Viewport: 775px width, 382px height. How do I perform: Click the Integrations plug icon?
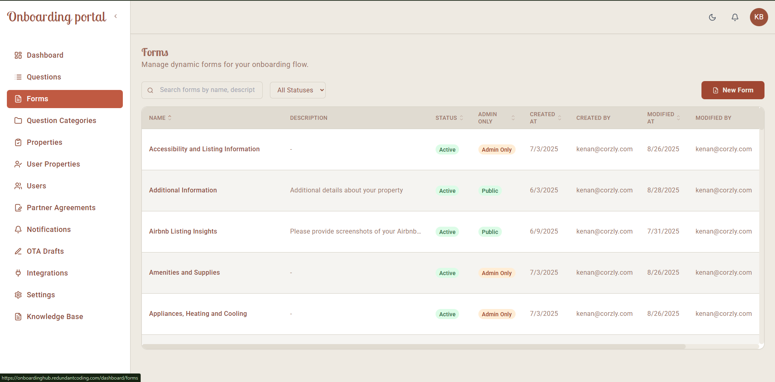pos(18,273)
